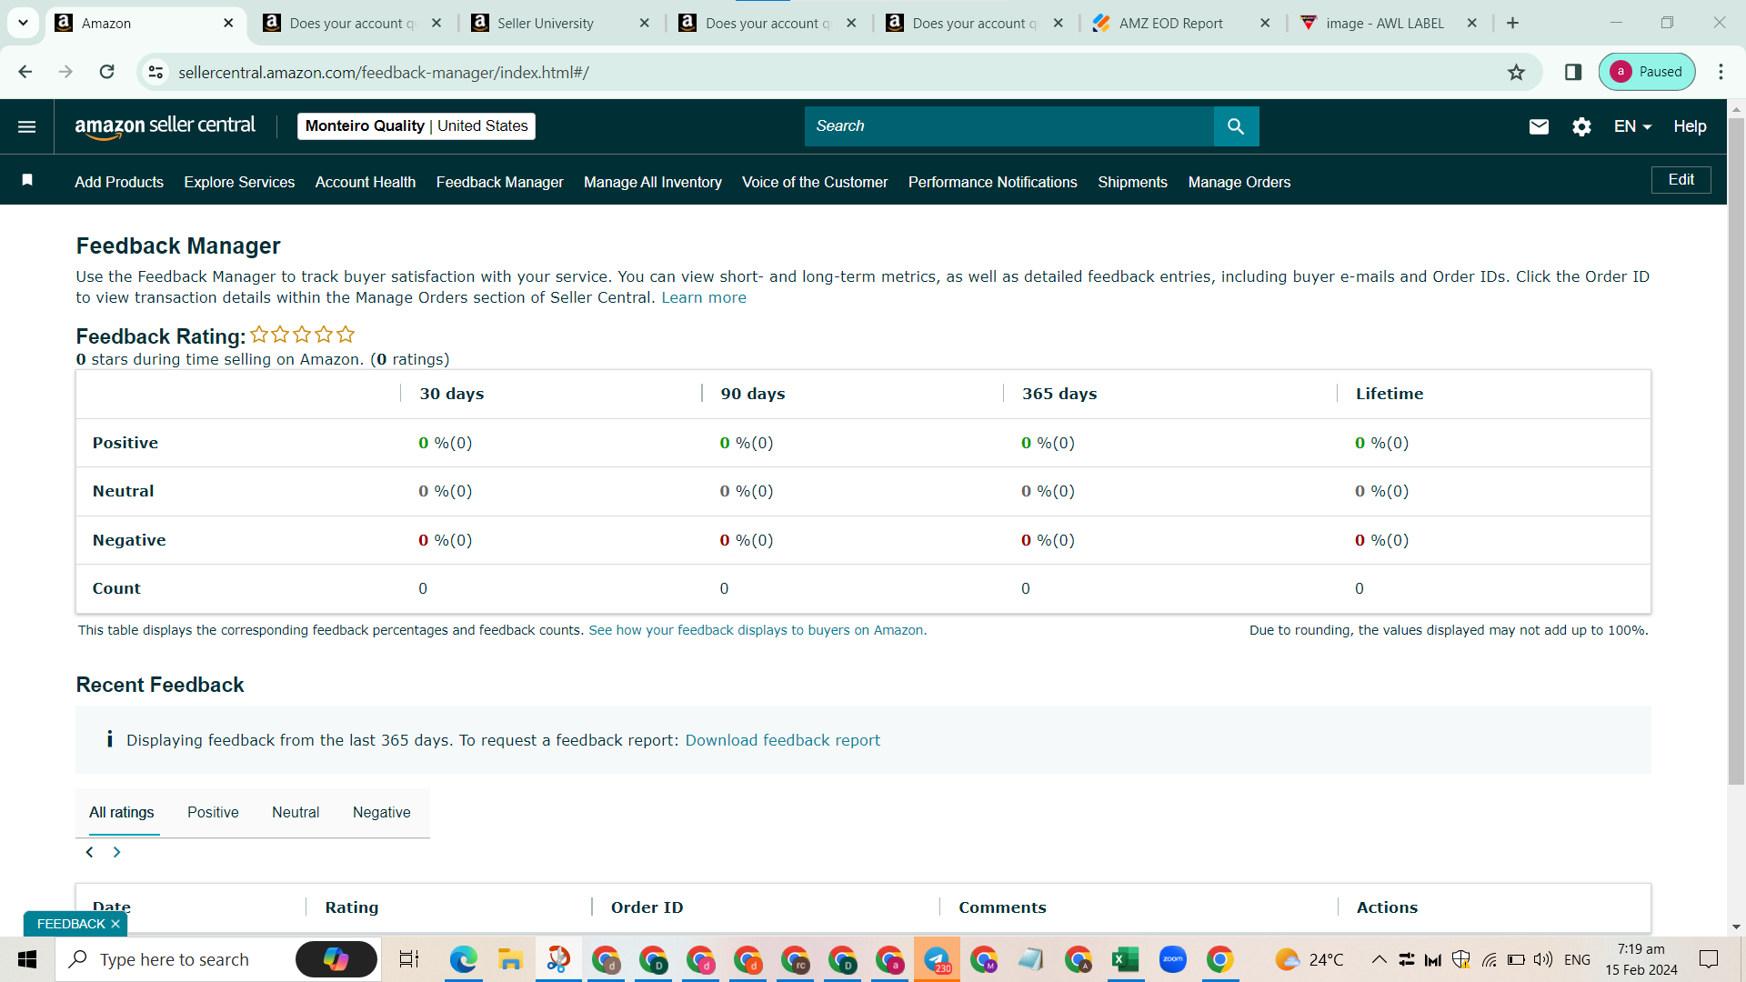Select the Negative feedback tab
Screen dimensions: 1746x982
(x=382, y=812)
